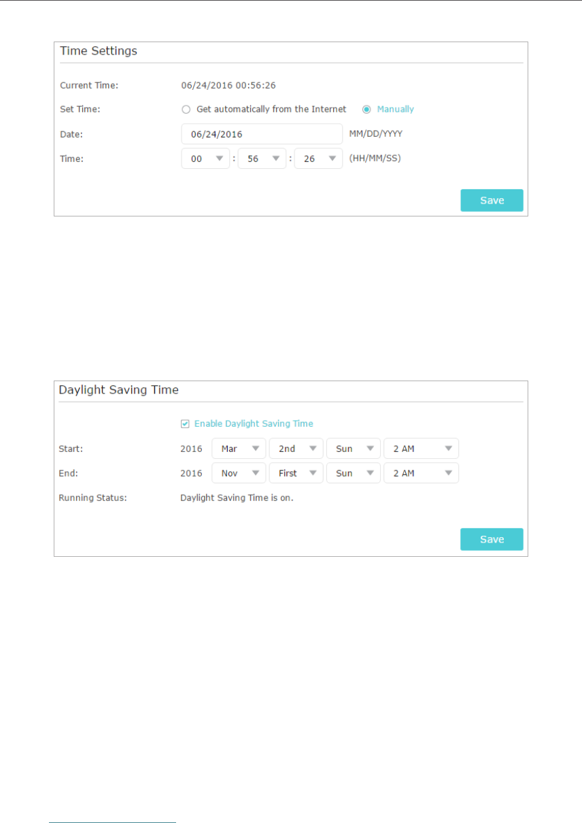Open the End hour dropdown 2 AM
This screenshot has height=823, width=582.
point(421,473)
